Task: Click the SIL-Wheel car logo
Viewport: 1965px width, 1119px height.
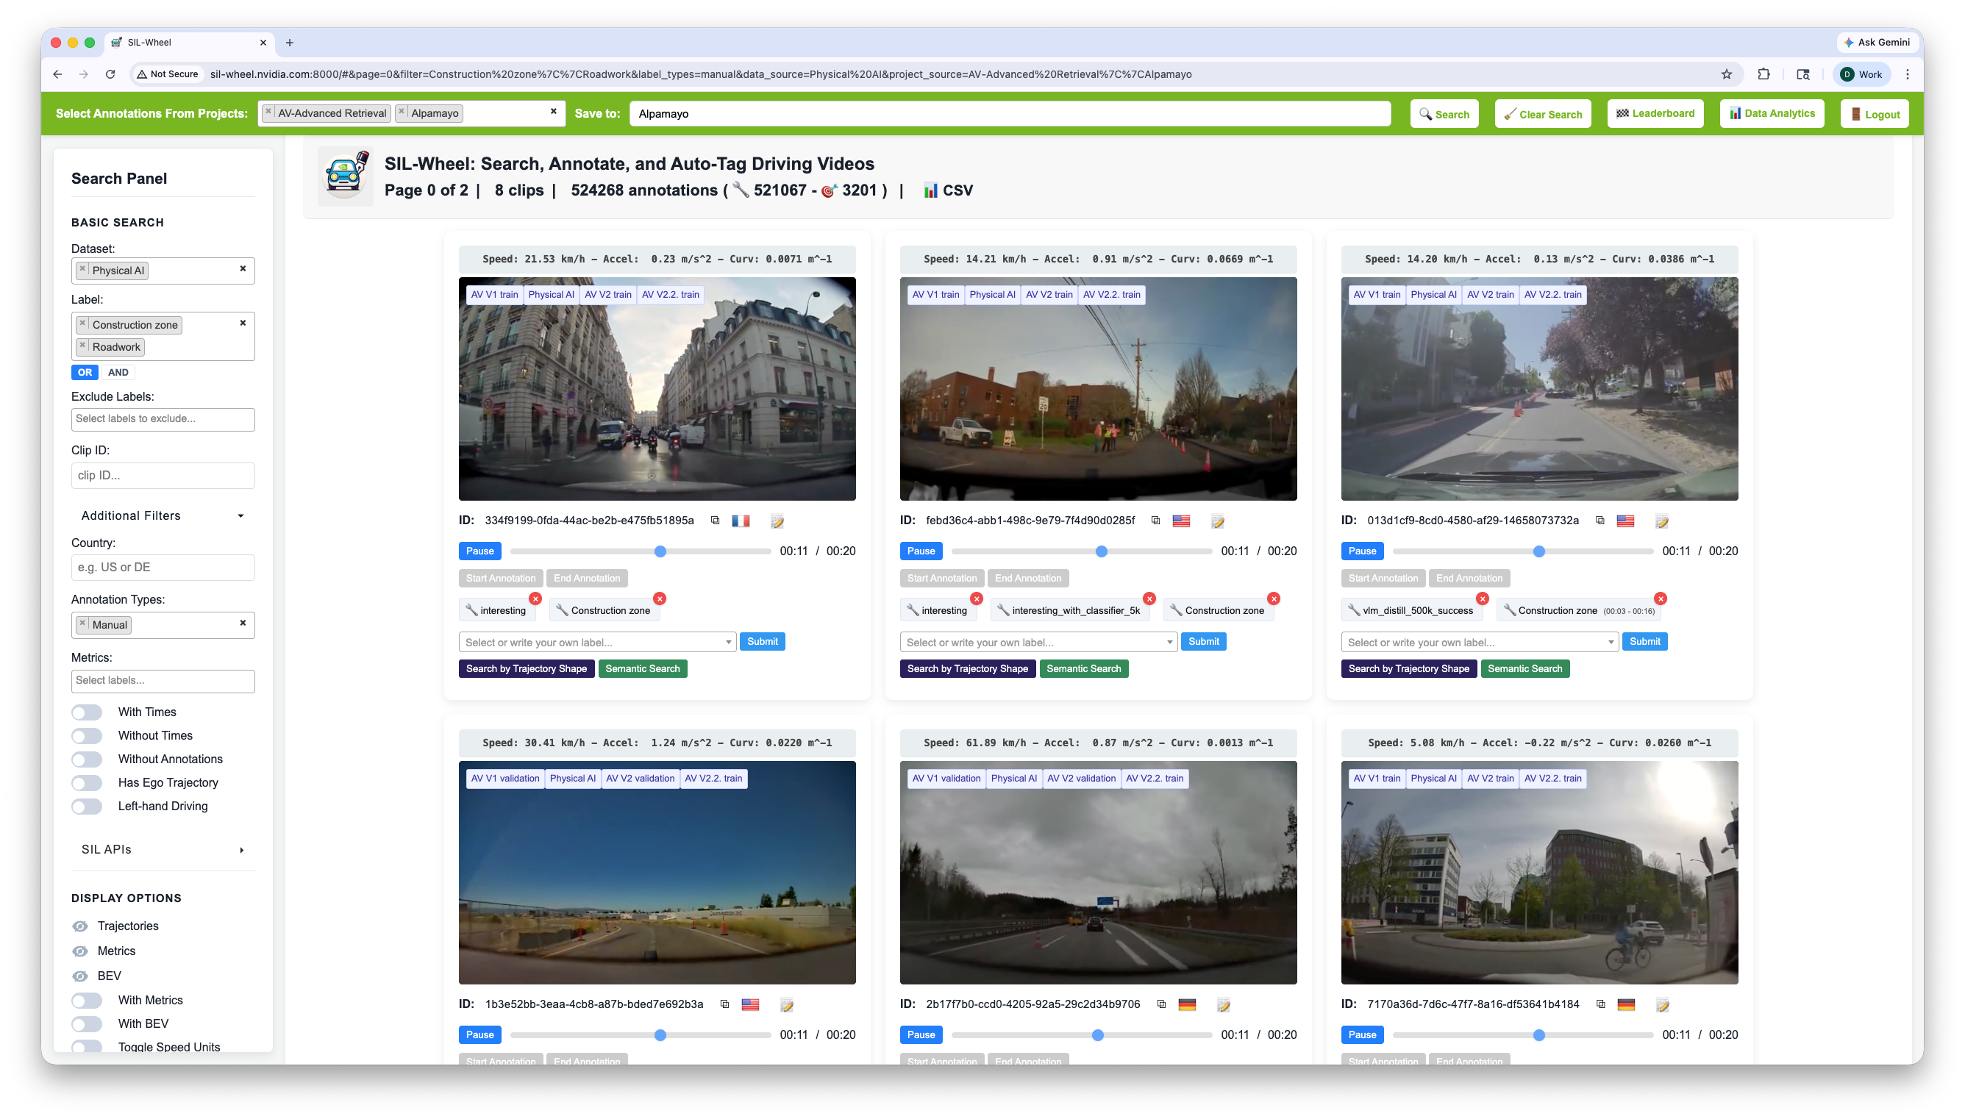Action: coord(346,175)
